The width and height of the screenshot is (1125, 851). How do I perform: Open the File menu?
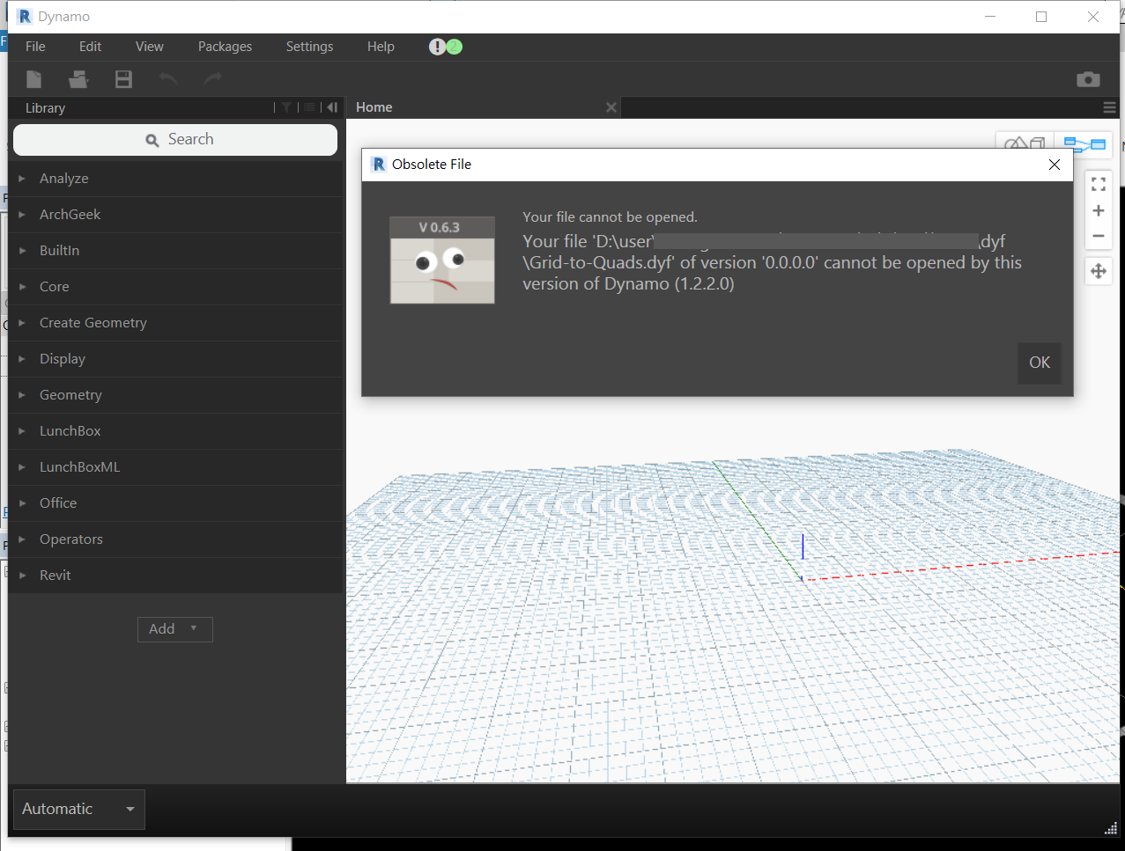coord(35,47)
